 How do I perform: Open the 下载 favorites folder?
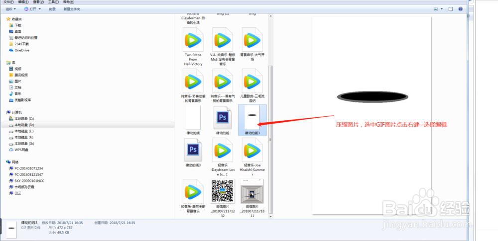tap(15, 25)
